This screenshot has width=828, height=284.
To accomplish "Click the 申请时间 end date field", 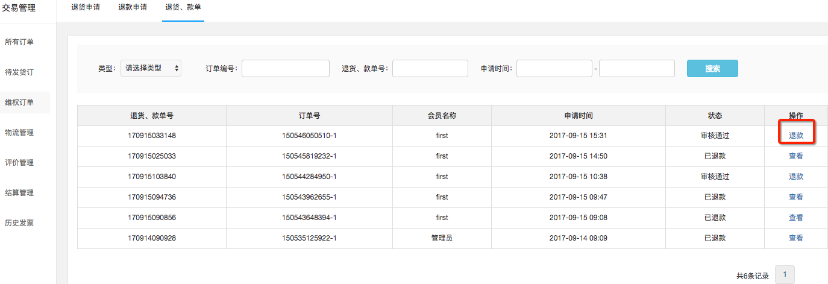I will (637, 68).
